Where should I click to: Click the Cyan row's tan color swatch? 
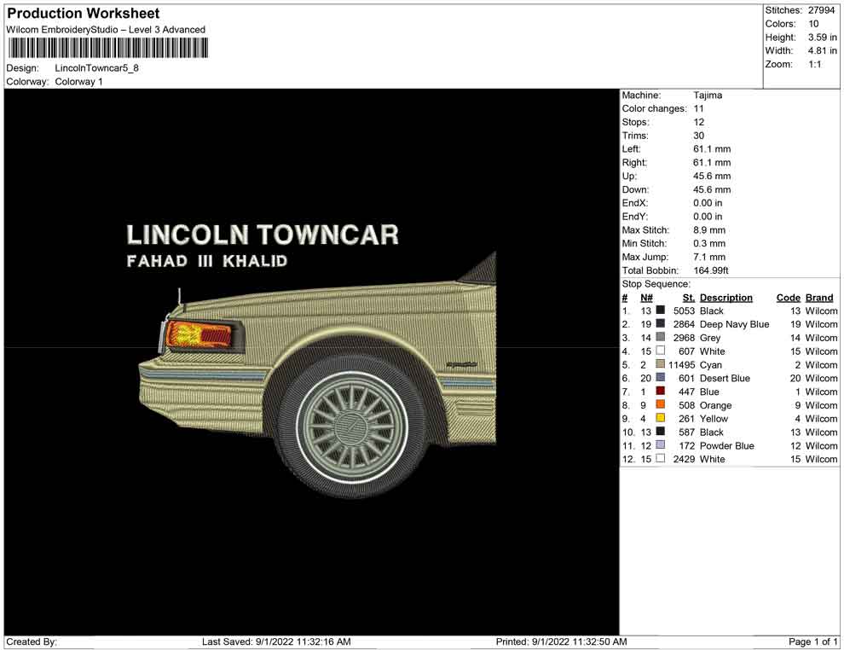pyautogui.click(x=661, y=364)
